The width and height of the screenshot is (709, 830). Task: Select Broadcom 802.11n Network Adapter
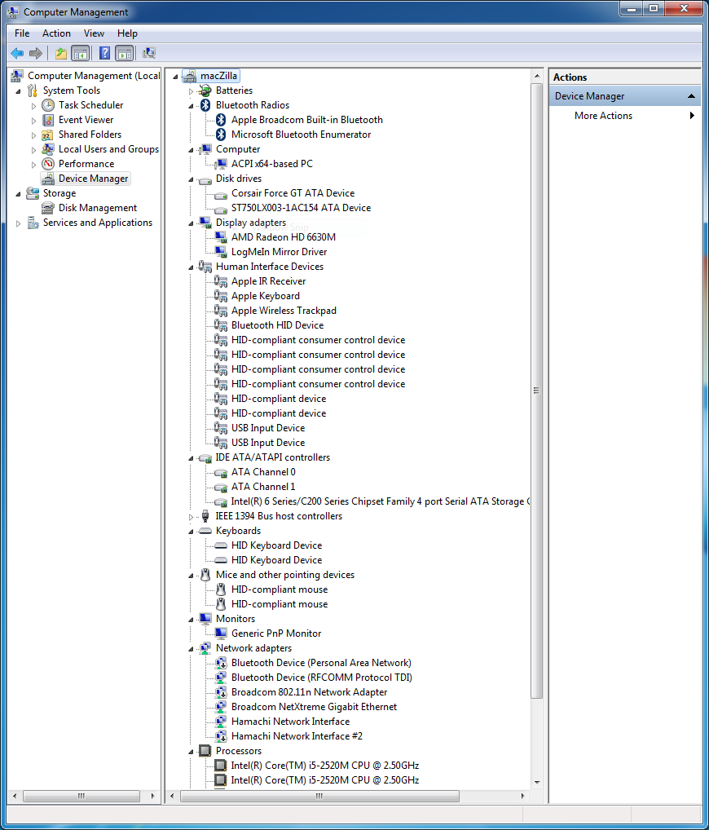(309, 692)
